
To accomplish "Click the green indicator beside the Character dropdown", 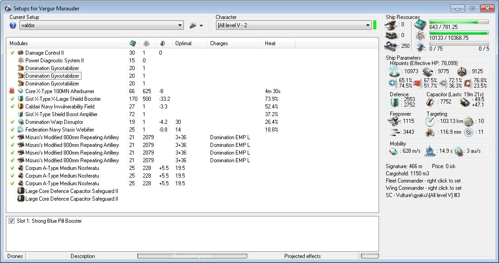I will click(374, 25).
